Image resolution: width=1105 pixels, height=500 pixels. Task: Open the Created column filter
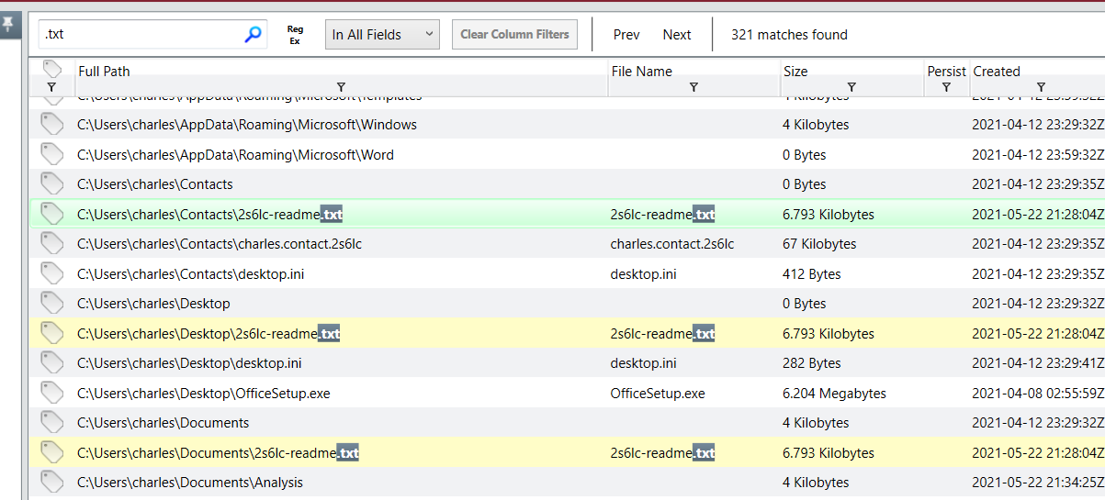(x=1041, y=87)
